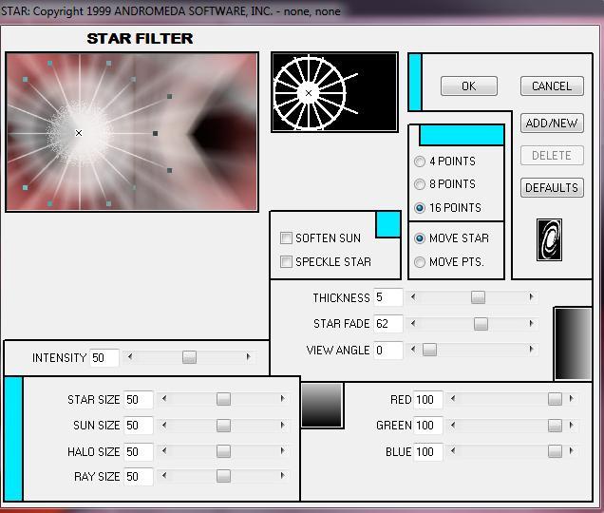
Task: Click the BLUE value field
Action: click(428, 451)
